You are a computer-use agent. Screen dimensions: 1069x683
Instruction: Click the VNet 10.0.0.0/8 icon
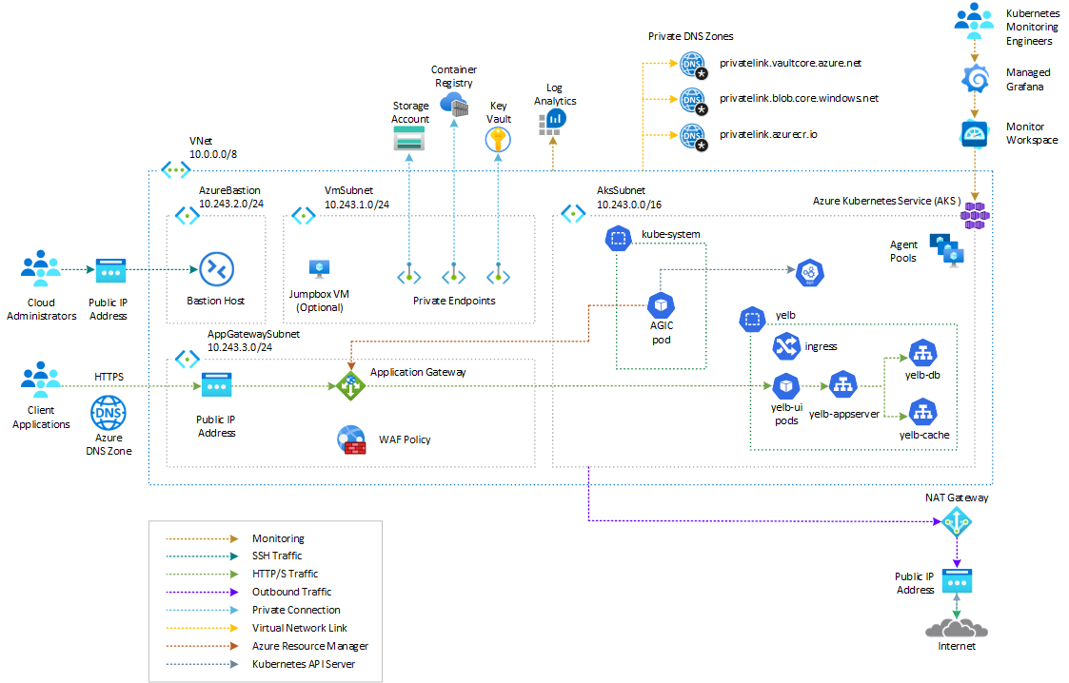click(175, 169)
